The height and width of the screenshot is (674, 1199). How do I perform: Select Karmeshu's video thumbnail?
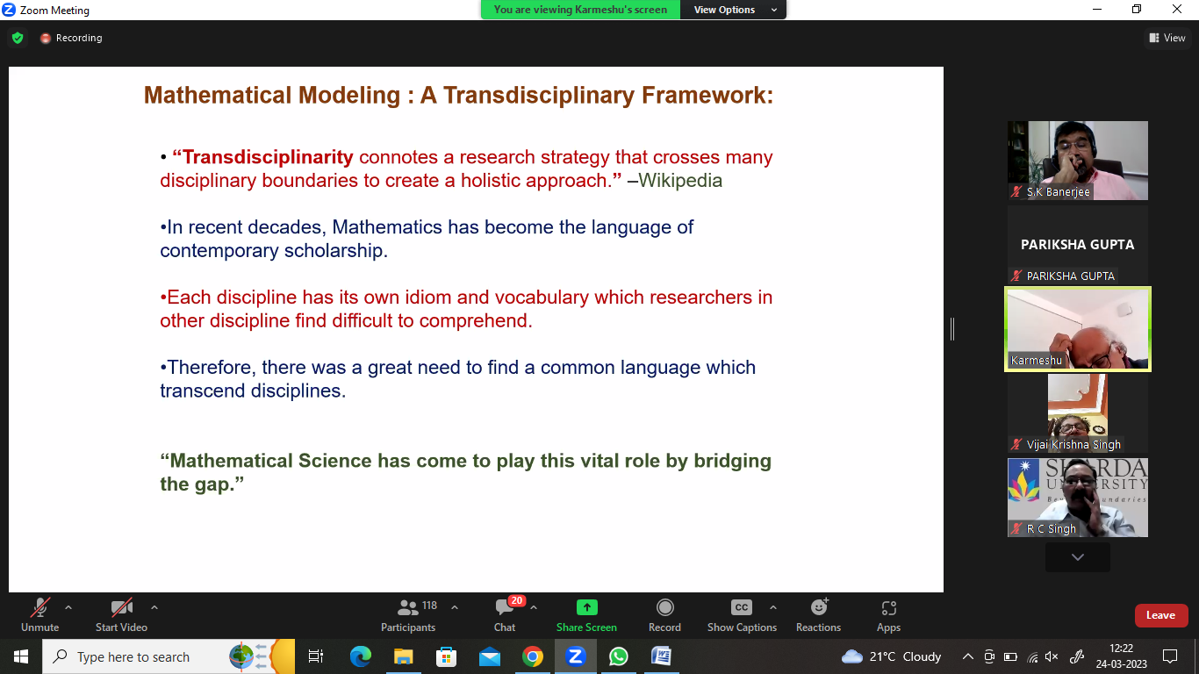coord(1077,329)
